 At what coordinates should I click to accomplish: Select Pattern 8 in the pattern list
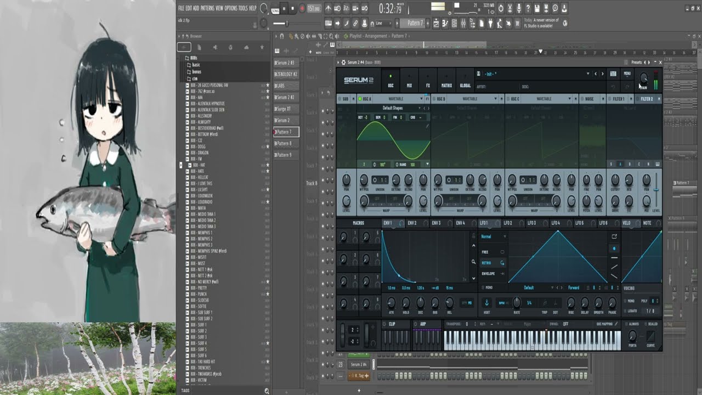[x=286, y=143]
